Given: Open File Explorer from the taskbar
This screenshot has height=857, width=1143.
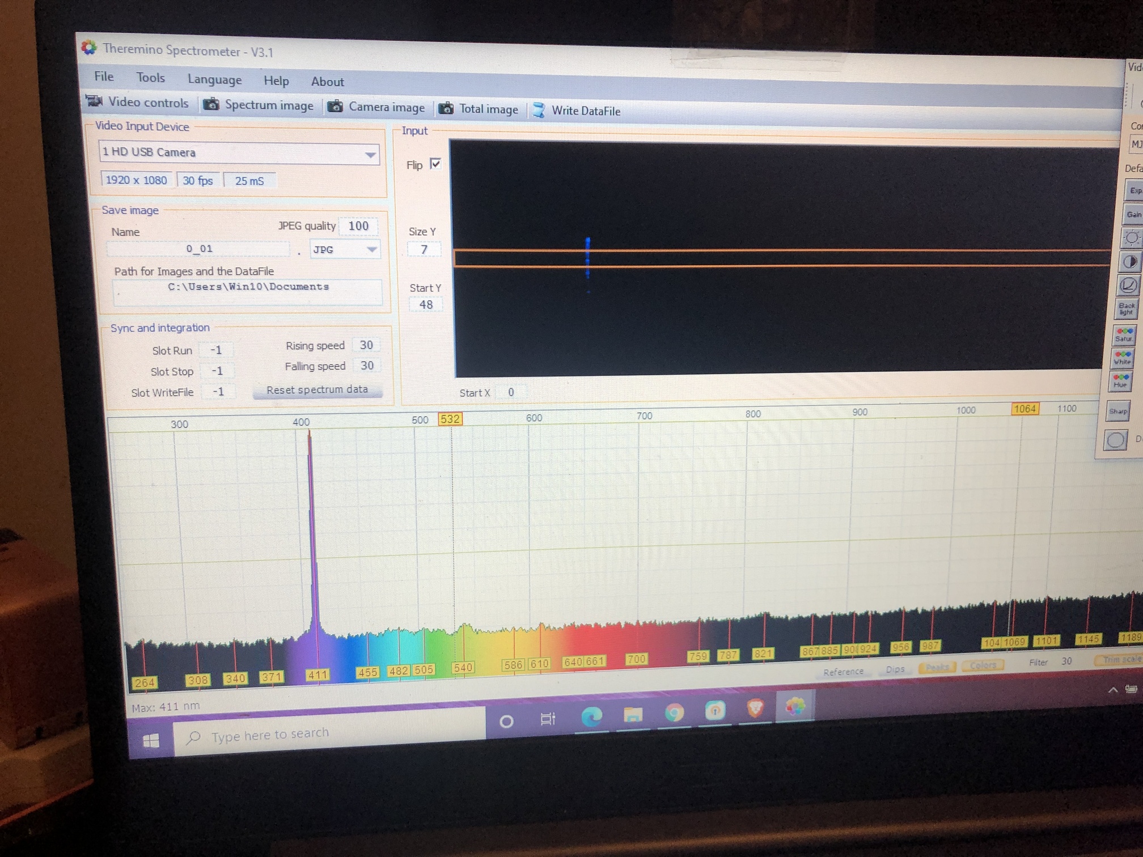Looking at the screenshot, I should tap(633, 715).
